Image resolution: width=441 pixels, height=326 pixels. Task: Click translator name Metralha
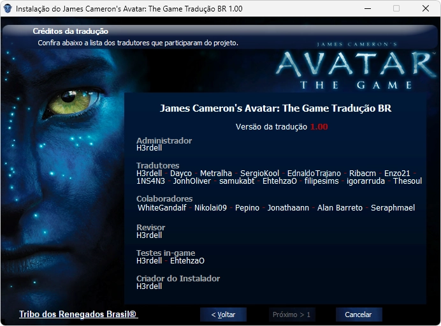[216, 173]
